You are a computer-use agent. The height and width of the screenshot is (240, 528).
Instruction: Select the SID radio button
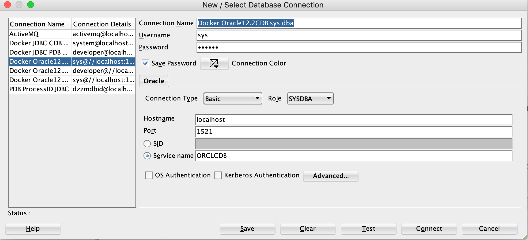coord(147,144)
